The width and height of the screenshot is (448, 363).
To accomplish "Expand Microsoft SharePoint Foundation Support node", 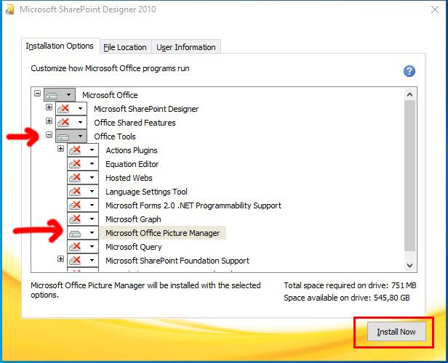I will (x=60, y=259).
